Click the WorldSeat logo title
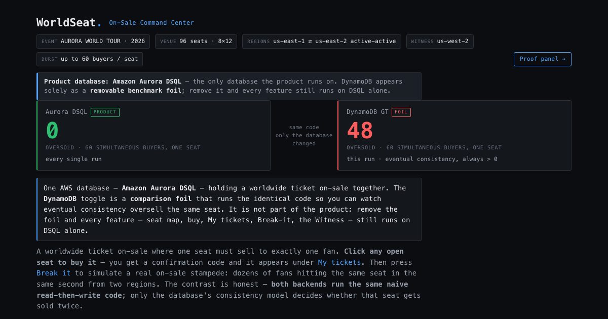 tap(69, 22)
